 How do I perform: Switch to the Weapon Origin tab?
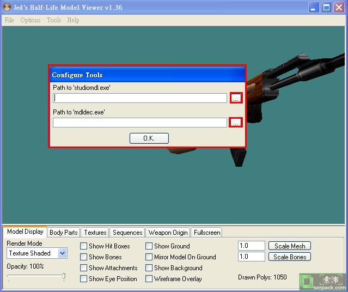click(168, 233)
